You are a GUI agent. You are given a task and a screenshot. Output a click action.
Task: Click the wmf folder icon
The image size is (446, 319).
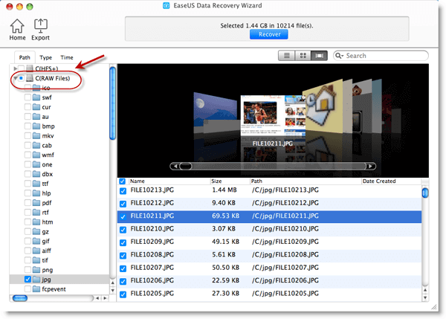coord(36,155)
